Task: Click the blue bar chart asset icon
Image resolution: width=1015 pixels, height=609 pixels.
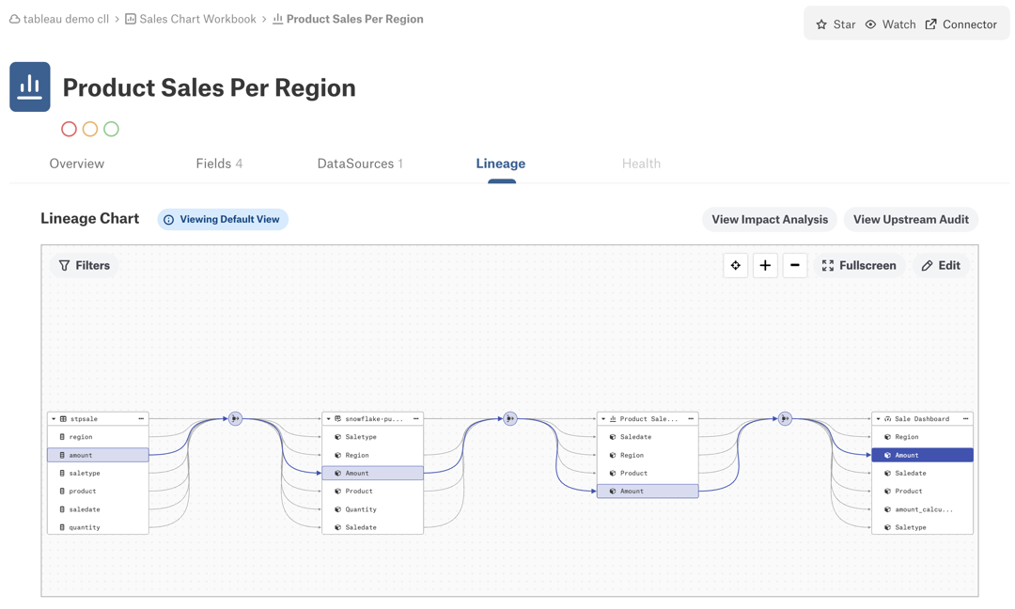Action: (x=30, y=86)
